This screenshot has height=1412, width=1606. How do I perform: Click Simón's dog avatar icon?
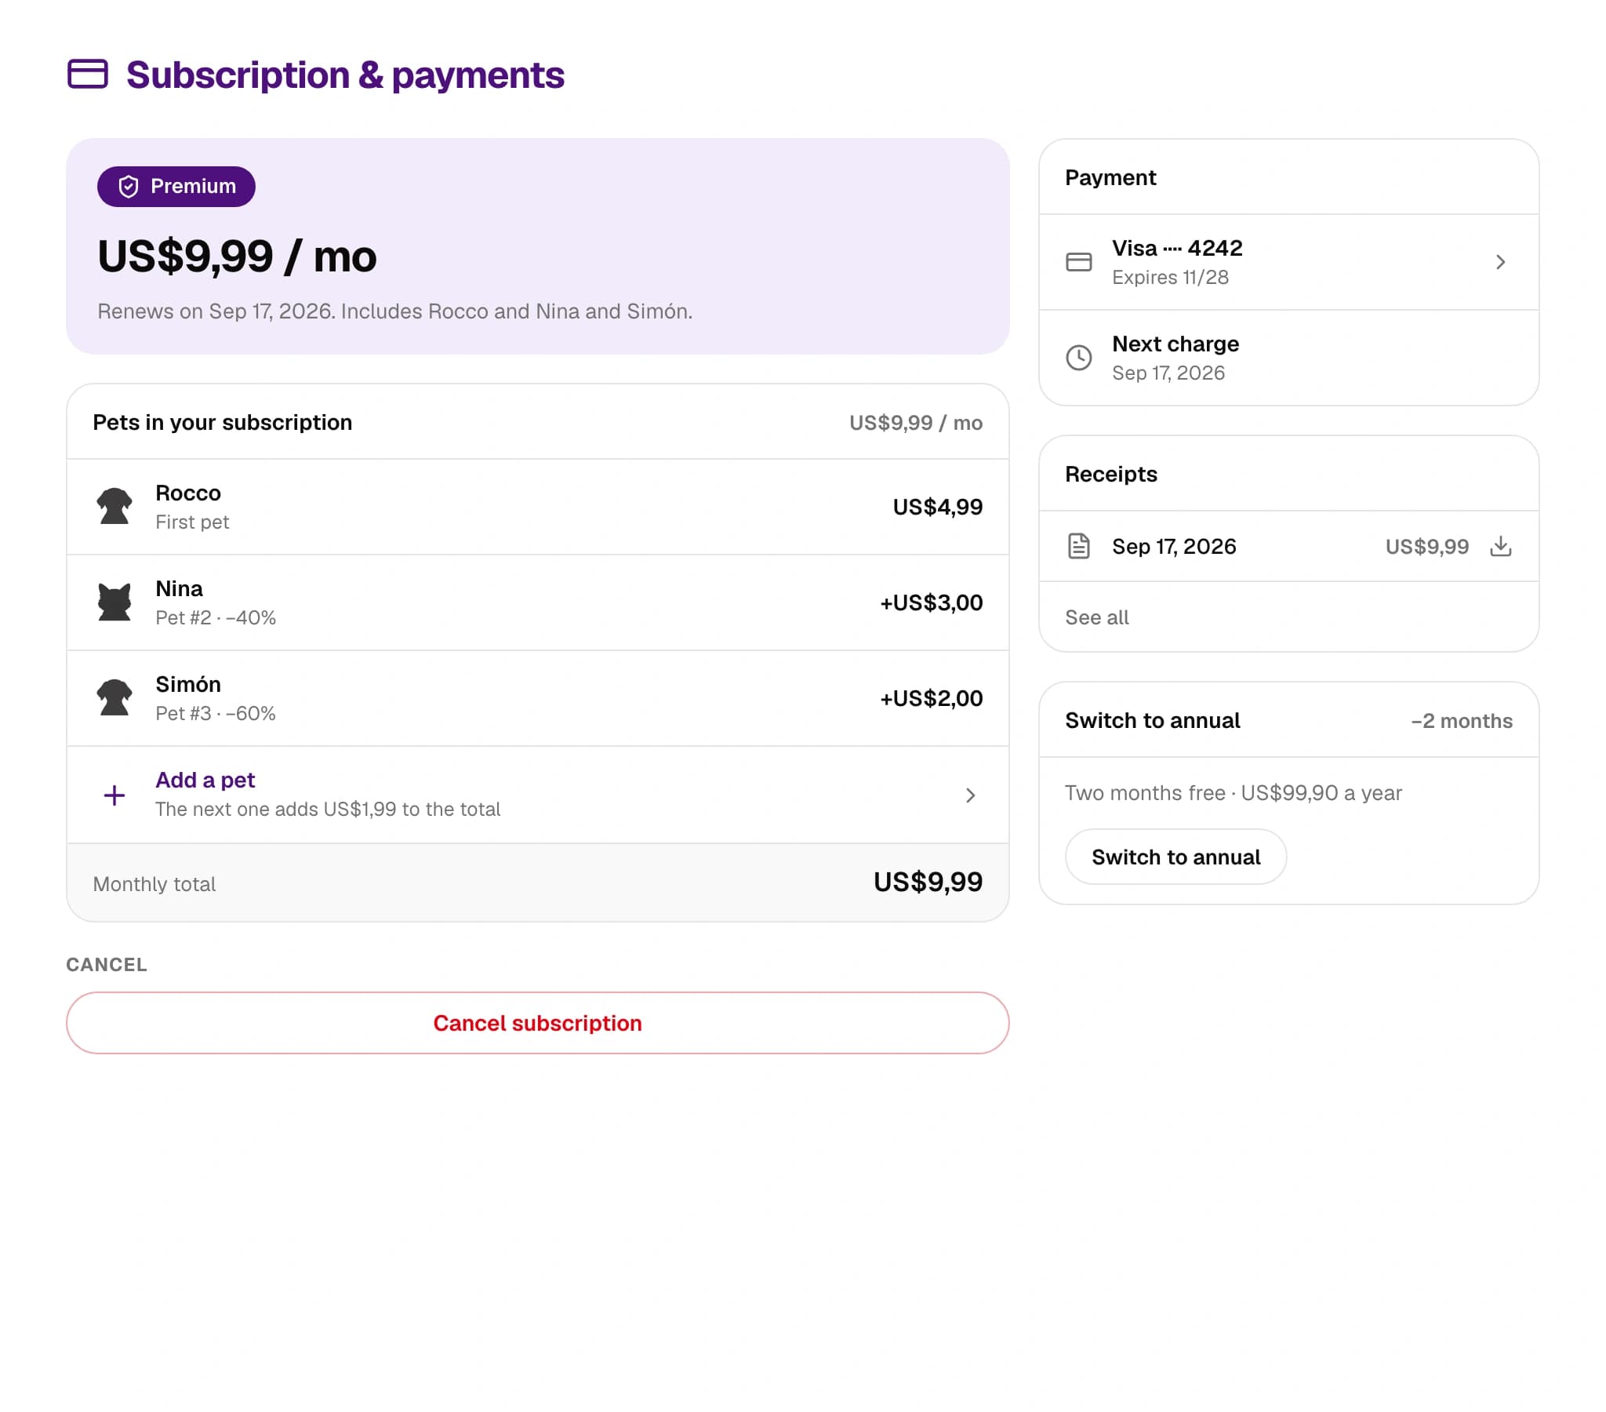click(114, 697)
